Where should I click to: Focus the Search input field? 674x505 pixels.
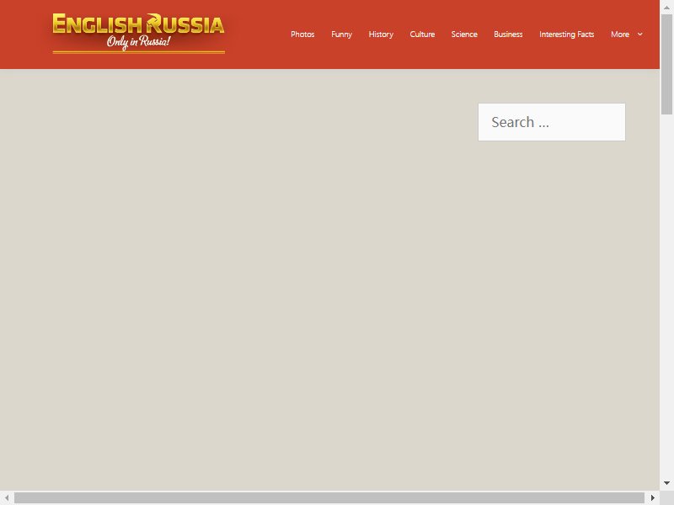point(552,122)
